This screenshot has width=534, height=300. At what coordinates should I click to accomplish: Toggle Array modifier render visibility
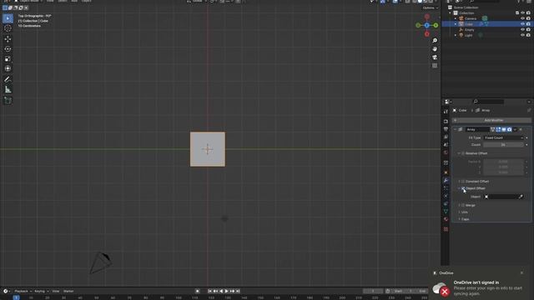pyautogui.click(x=509, y=130)
